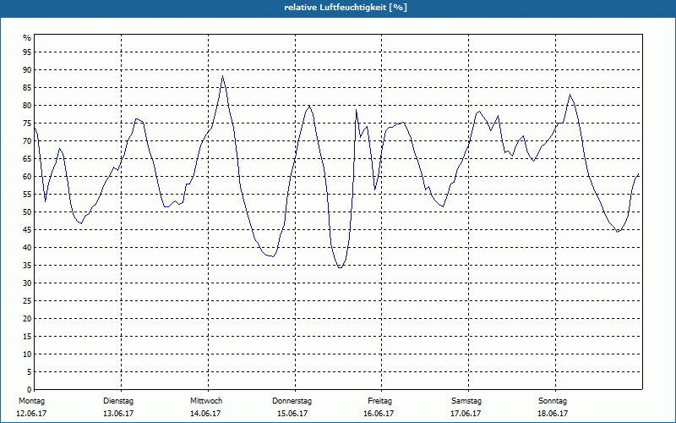676x423 pixels.
Task: Select the 'Mittwoch' axis label
Action: tap(206, 401)
